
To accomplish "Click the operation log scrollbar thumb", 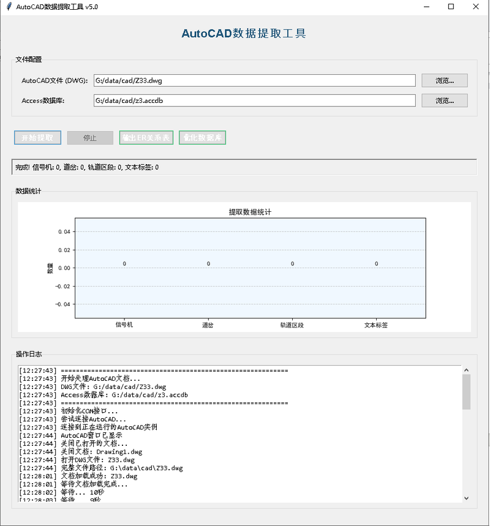I will [466, 392].
